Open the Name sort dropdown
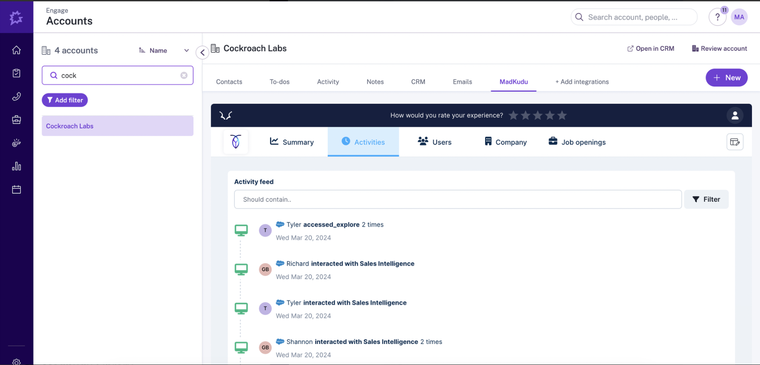The width and height of the screenshot is (760, 365). [x=164, y=50]
